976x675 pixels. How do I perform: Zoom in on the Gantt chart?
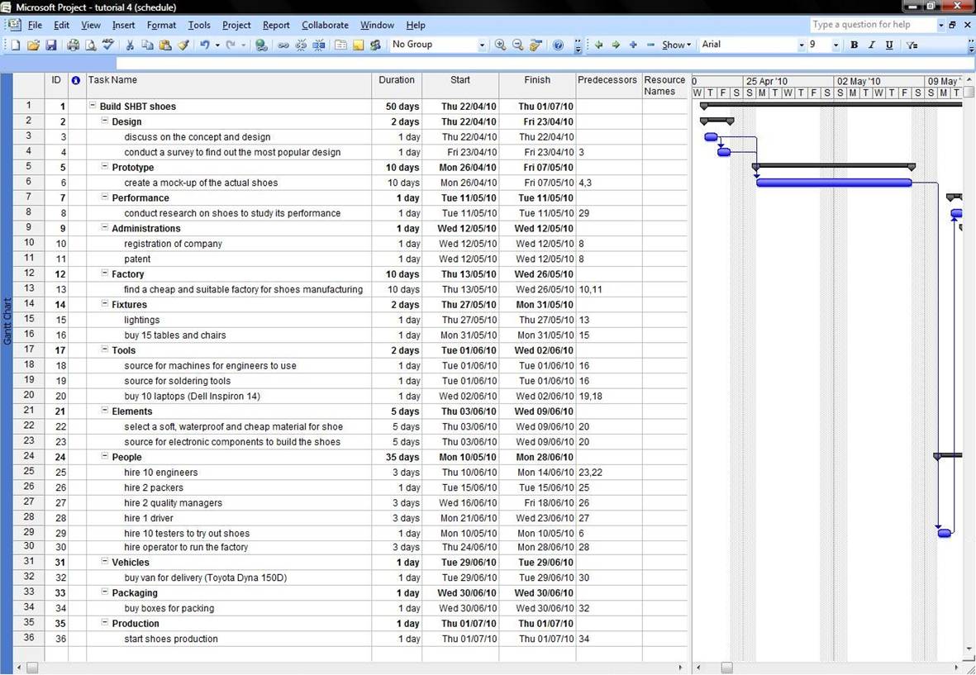tap(501, 45)
